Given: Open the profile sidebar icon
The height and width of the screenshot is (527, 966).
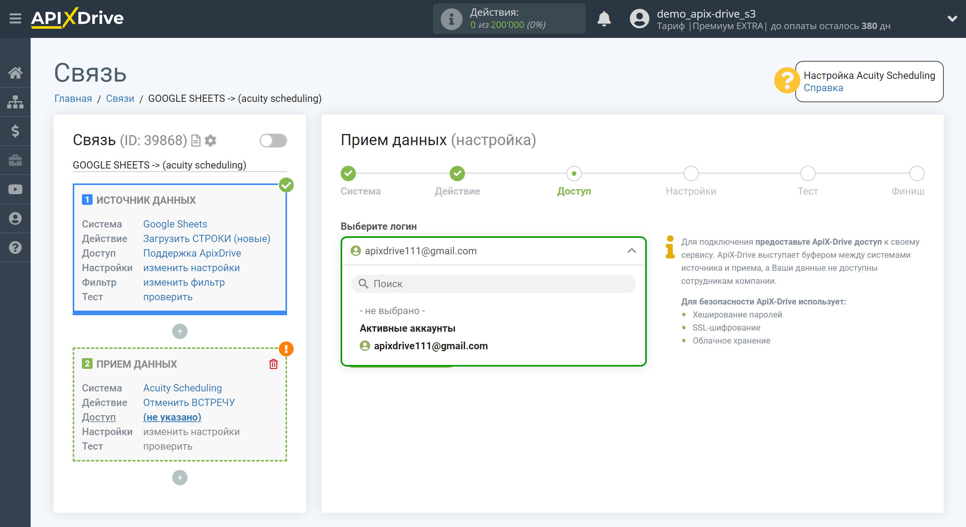Looking at the screenshot, I should [x=15, y=218].
